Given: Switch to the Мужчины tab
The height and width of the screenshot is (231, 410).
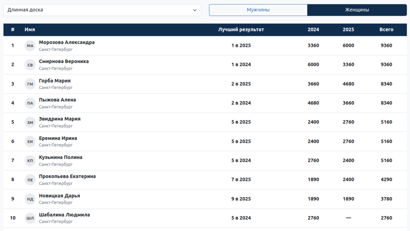Looking at the screenshot, I should click(258, 10).
